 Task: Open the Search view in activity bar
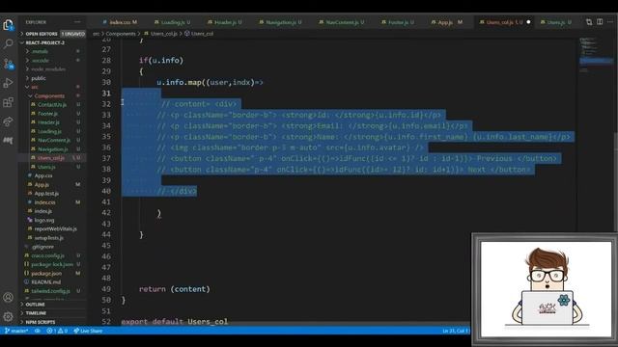(x=9, y=43)
